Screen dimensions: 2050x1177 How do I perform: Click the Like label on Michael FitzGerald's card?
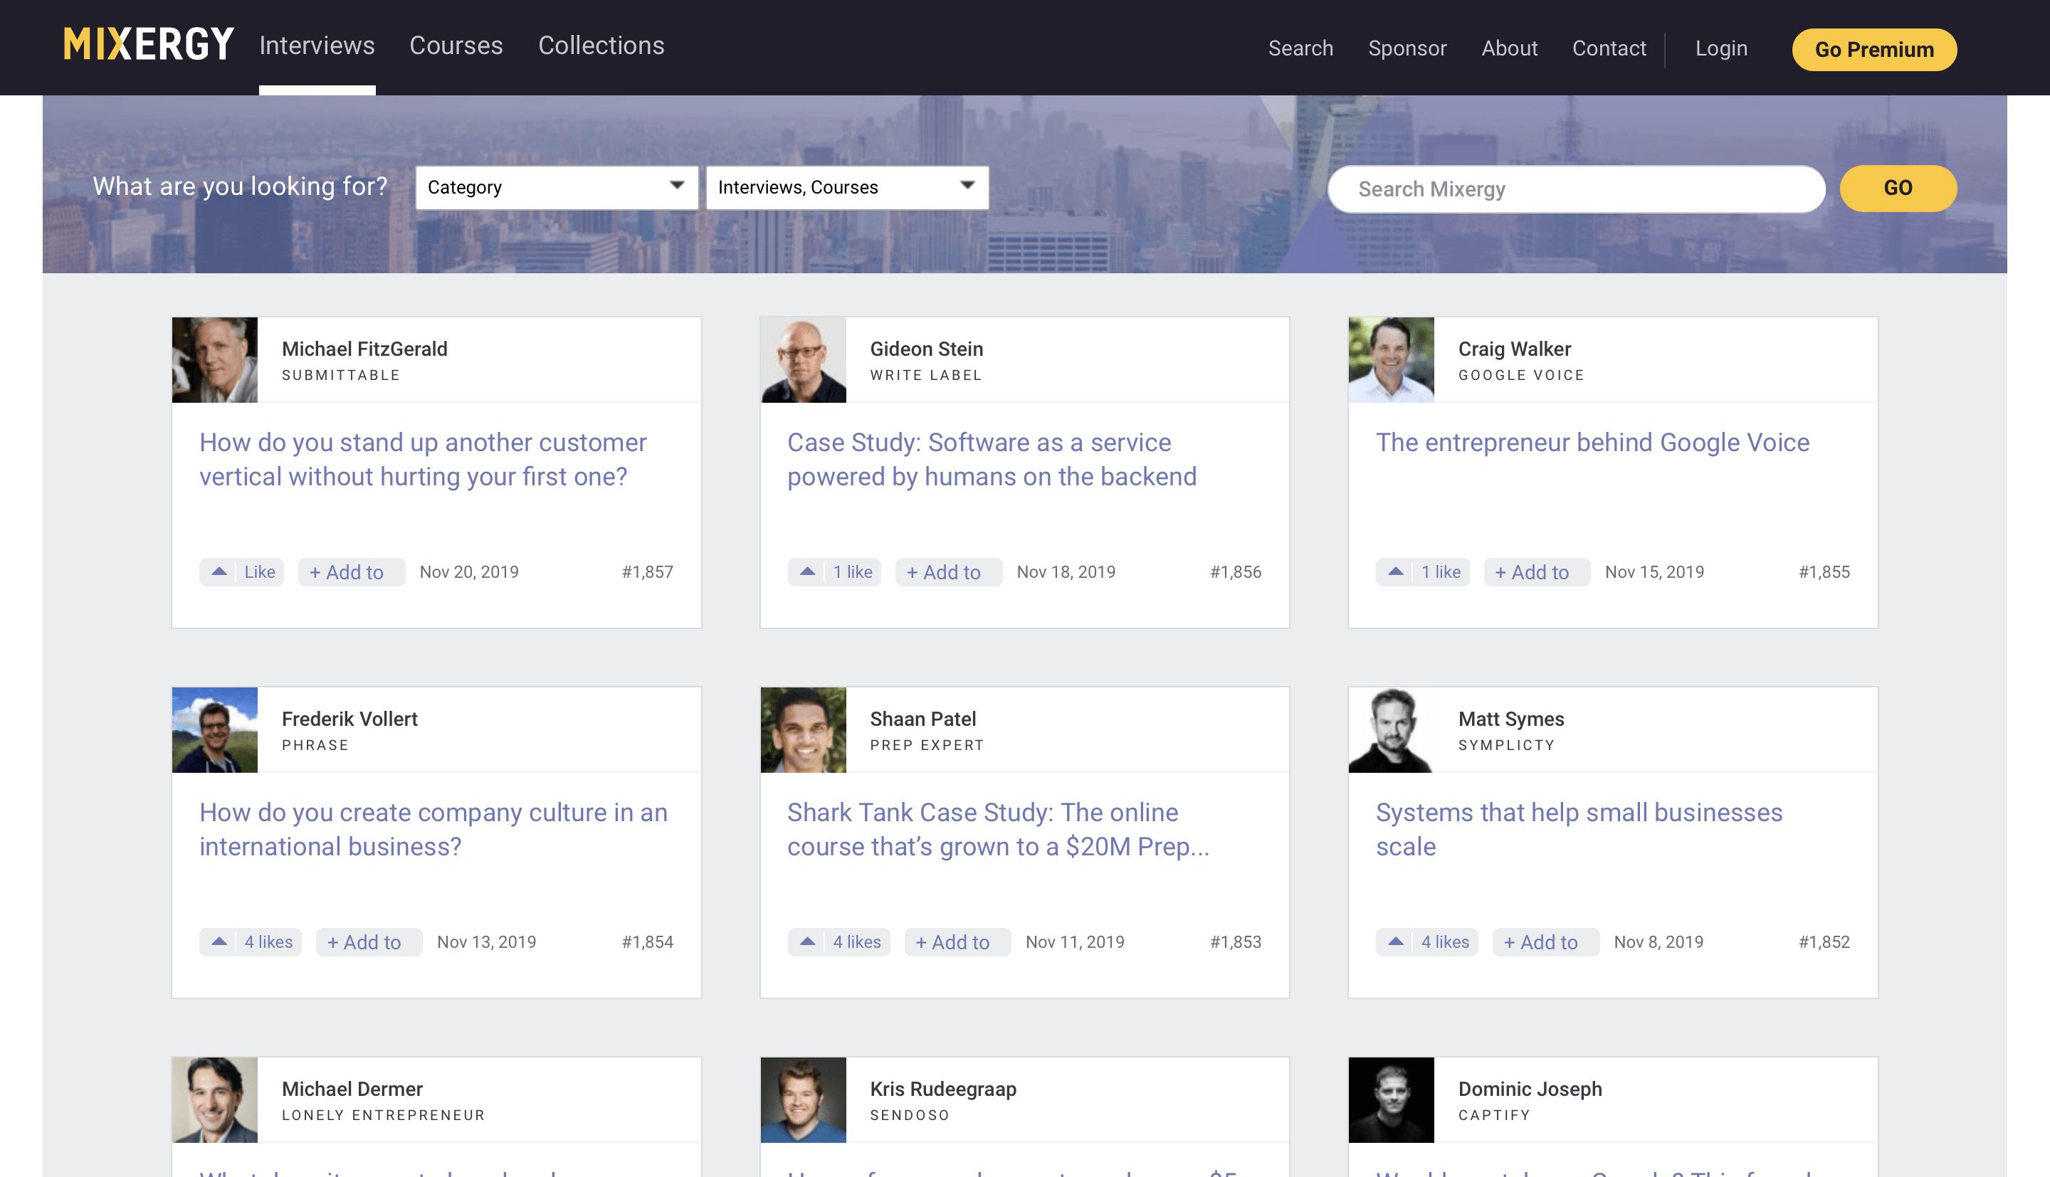(x=260, y=572)
